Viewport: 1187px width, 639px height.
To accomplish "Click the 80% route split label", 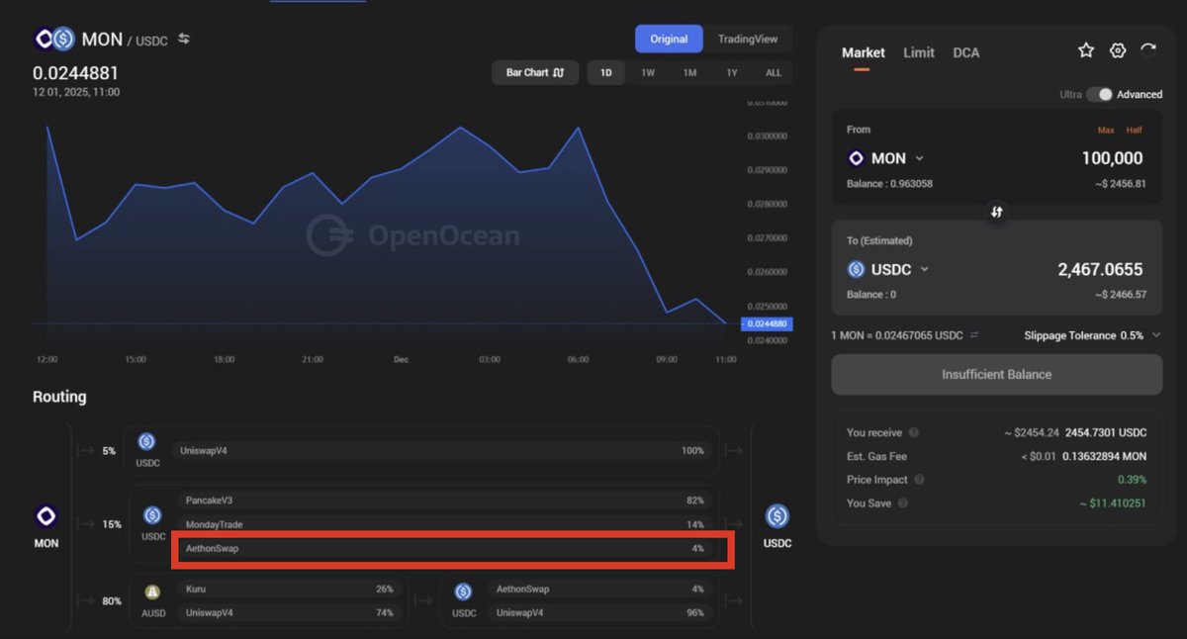I will pyautogui.click(x=112, y=600).
